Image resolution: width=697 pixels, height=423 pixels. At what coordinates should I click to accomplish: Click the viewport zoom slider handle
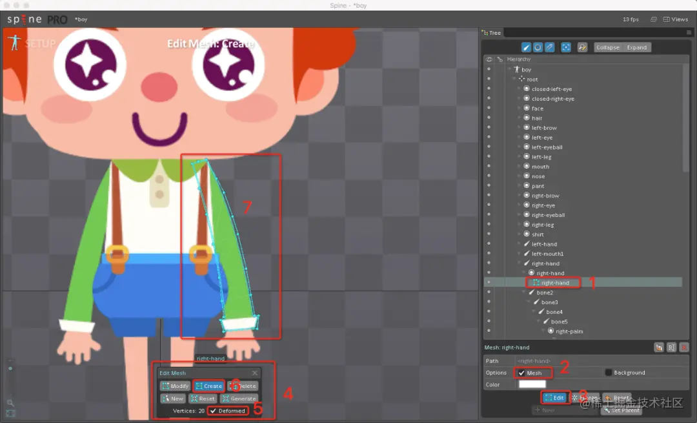pyautogui.click(x=10, y=368)
